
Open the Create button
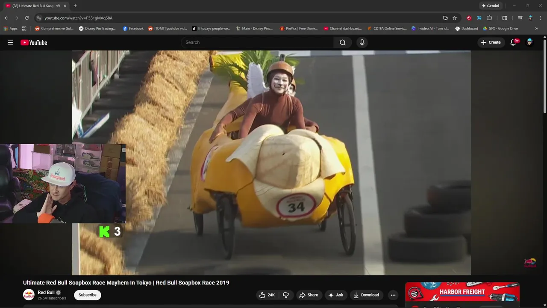coord(491,42)
